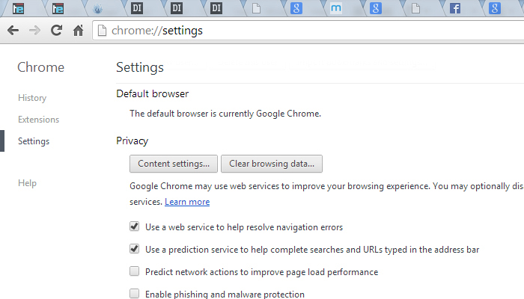Go back using the back arrow
Screen dimensions: 524x299
(x=13, y=31)
